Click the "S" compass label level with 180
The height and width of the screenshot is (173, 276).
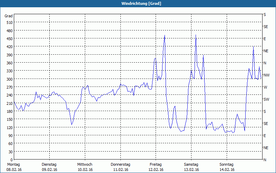pos(265,111)
